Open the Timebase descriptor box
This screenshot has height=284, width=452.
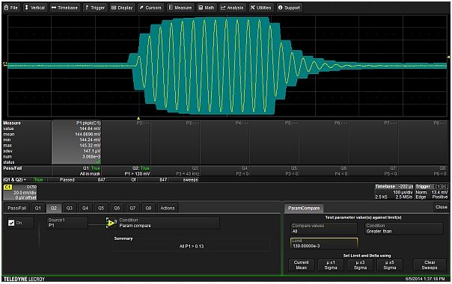pyautogui.click(x=394, y=192)
